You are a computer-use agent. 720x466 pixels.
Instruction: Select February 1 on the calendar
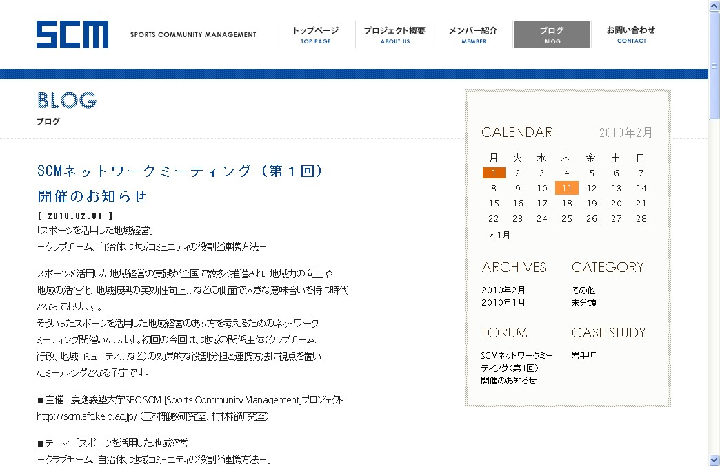[493, 173]
